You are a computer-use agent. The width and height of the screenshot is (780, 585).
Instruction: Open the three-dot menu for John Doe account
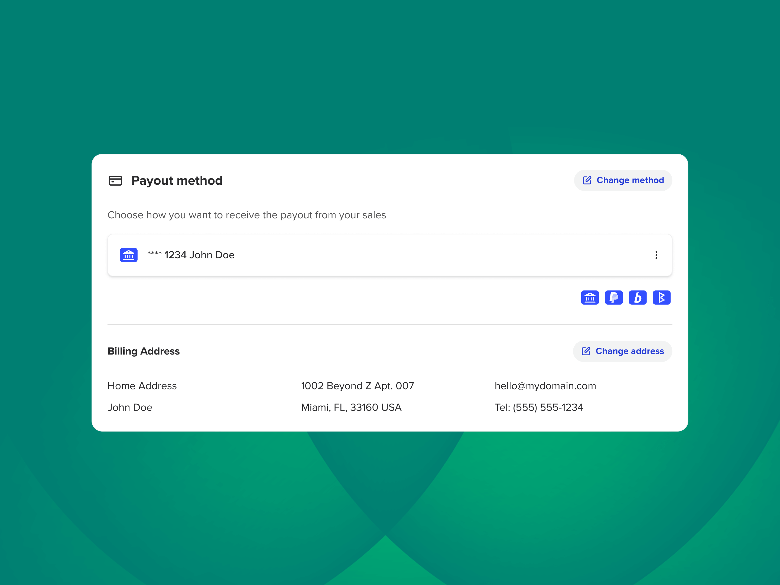[x=656, y=255]
